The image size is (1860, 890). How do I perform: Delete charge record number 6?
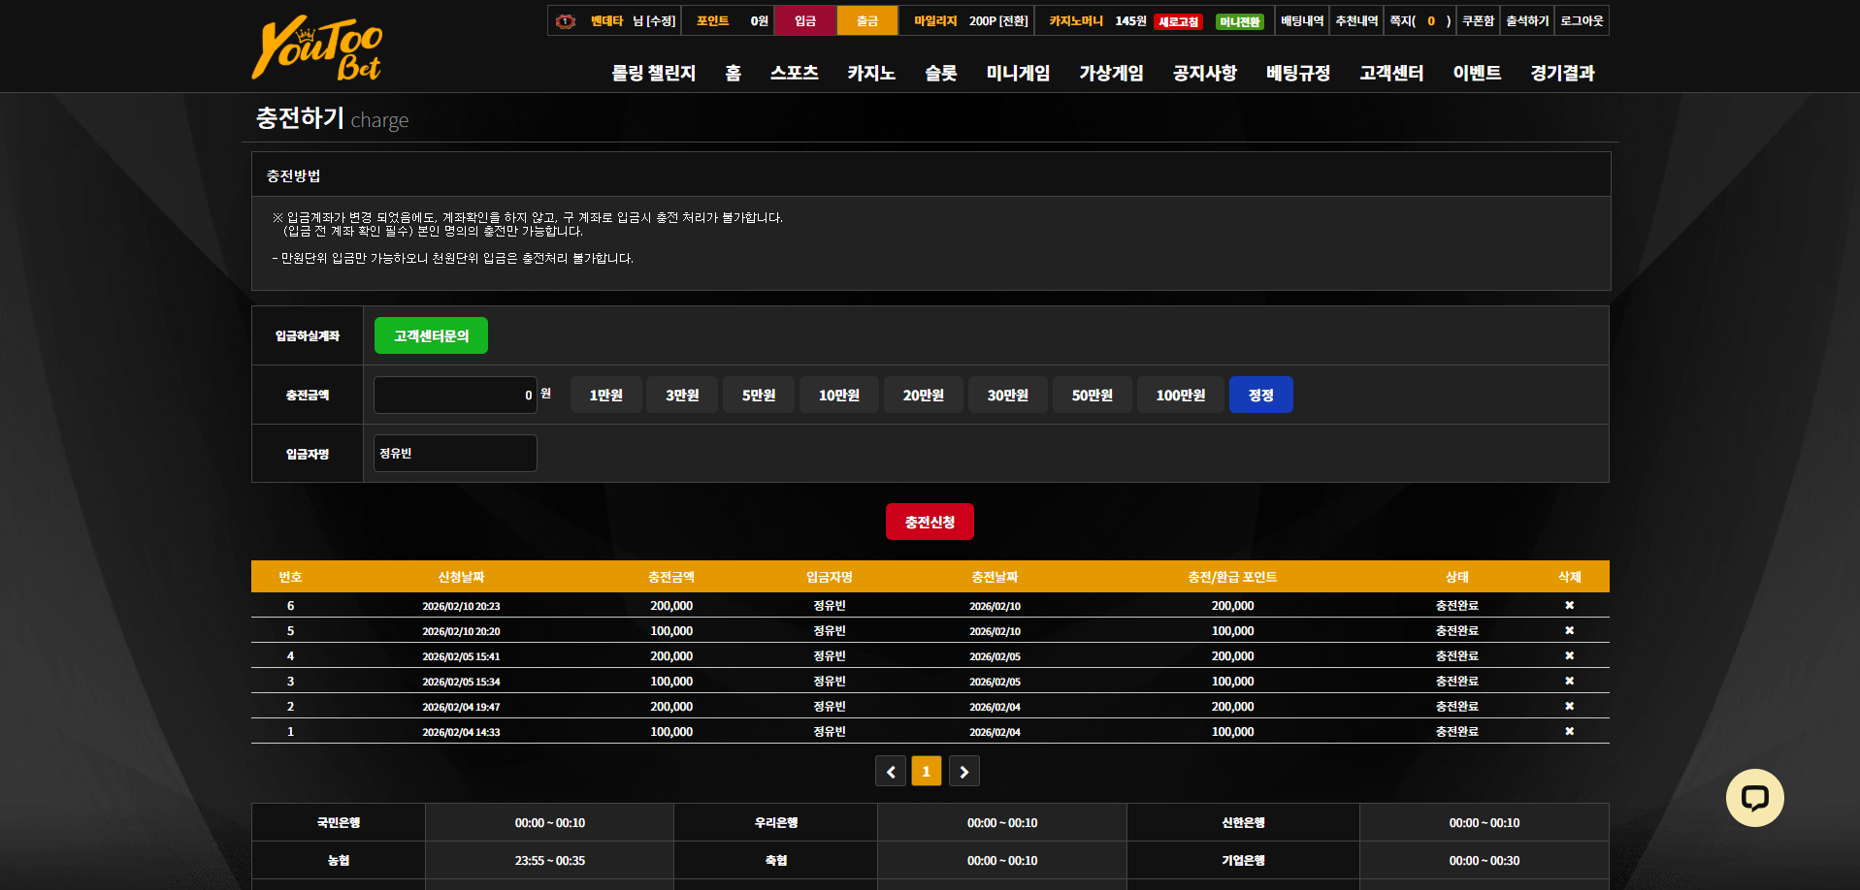click(1569, 605)
